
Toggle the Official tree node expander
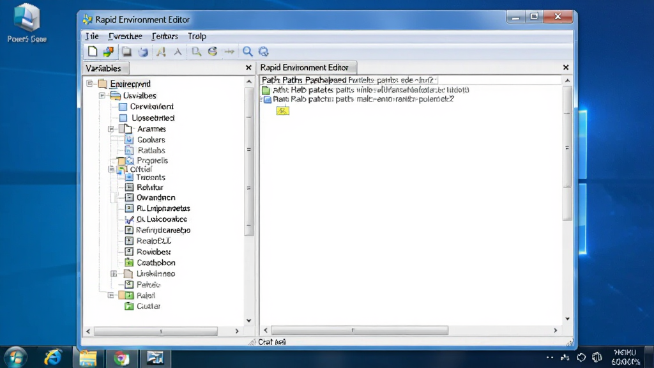click(111, 169)
